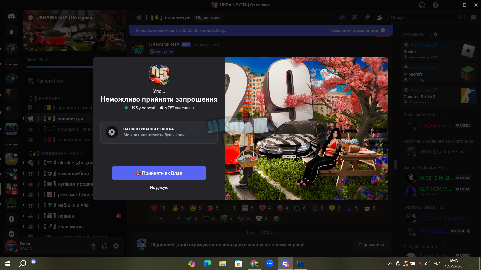Open volume control in system tray
481x270 pixels.
(428, 264)
